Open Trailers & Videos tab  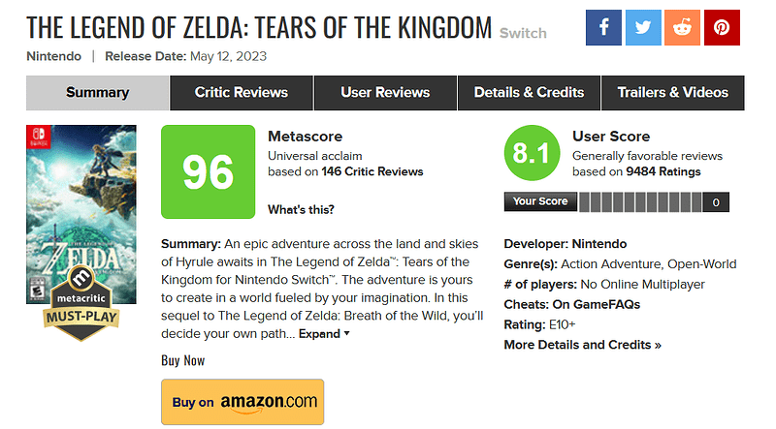[x=672, y=93]
